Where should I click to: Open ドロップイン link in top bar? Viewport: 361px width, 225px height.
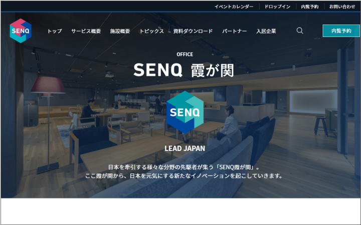tap(277, 6)
